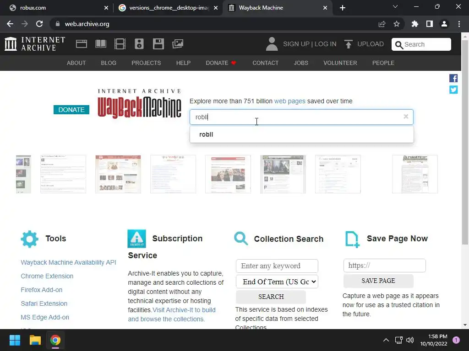Open the DONATE menu item with heart
The height and width of the screenshot is (351, 469).
[x=221, y=63]
